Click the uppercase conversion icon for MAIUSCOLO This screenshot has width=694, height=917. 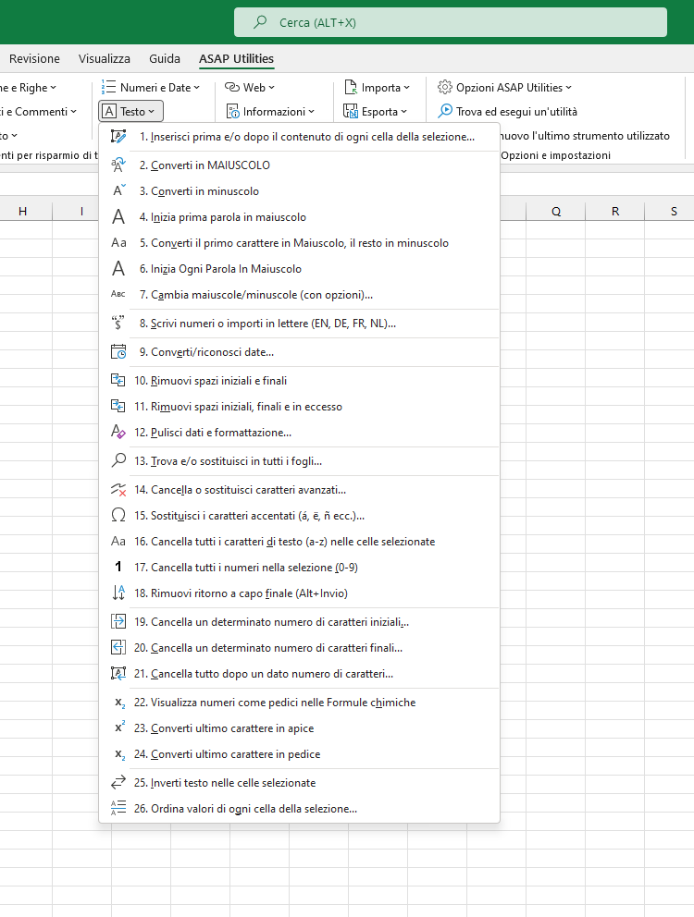click(x=118, y=165)
